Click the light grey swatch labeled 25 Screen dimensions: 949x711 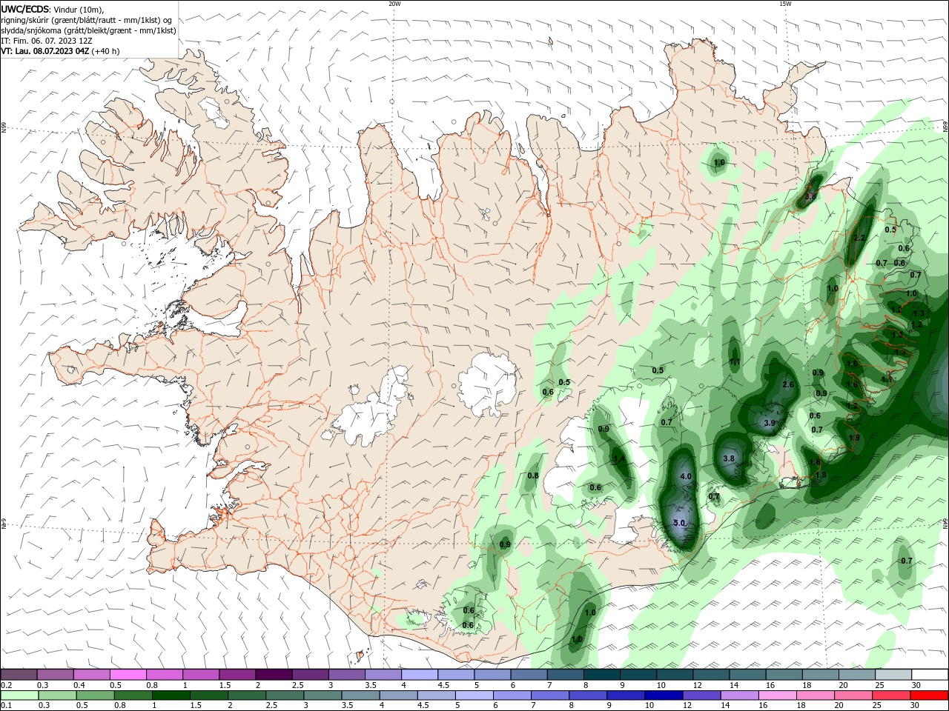point(893,674)
